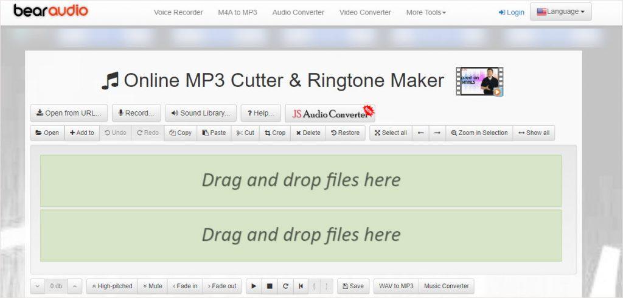Click the upper drag and drop area
The image size is (623, 298).
tap(301, 181)
